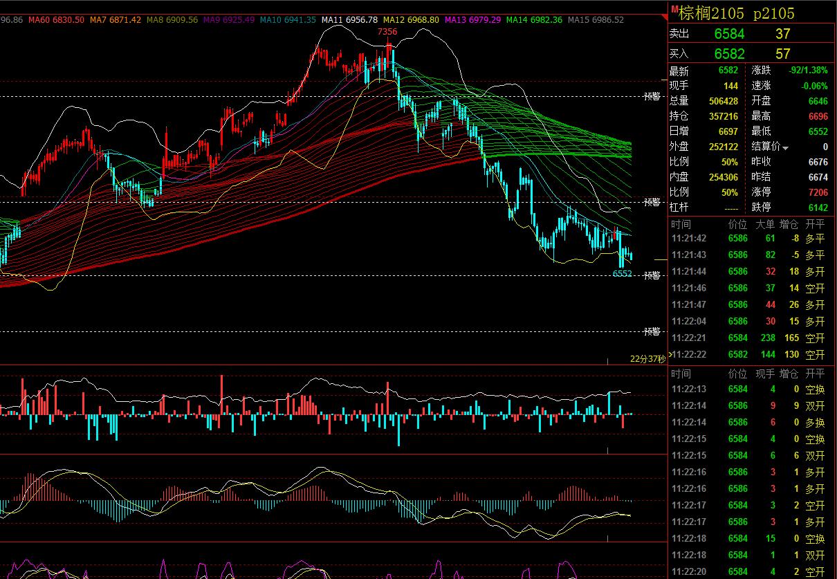Viewport: 837px width, 579px height.
Task: Click the 外盘 value 252122
Action: [724, 147]
